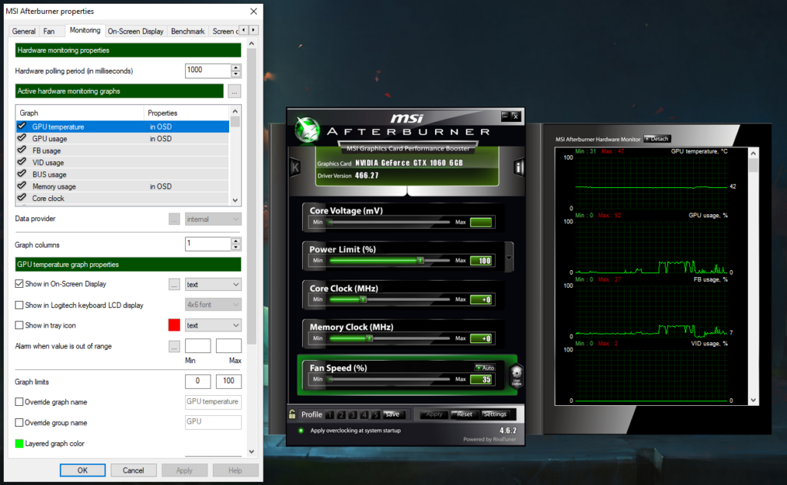Open alarm range options via the ... icon
The width and height of the screenshot is (787, 485).
point(173,345)
